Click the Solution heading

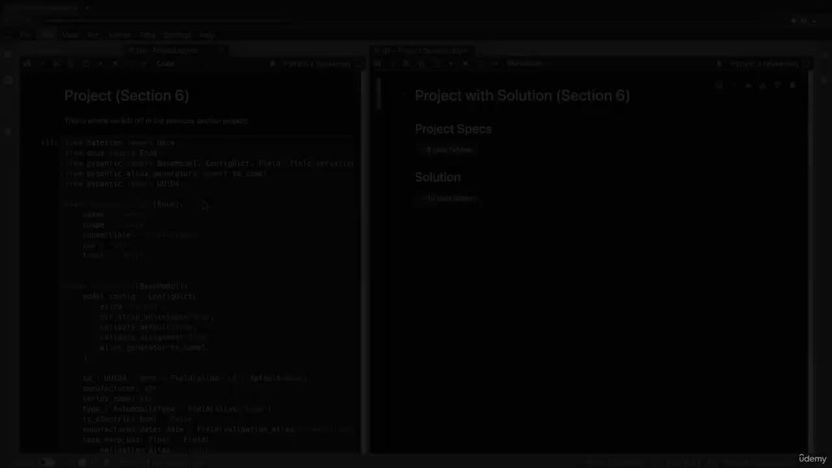pyautogui.click(x=437, y=177)
